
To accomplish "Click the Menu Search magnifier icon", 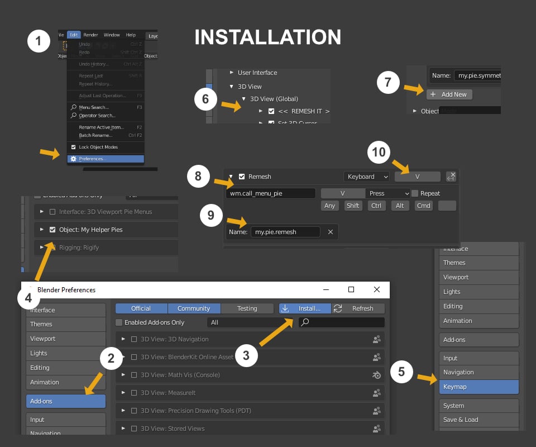I will [74, 107].
